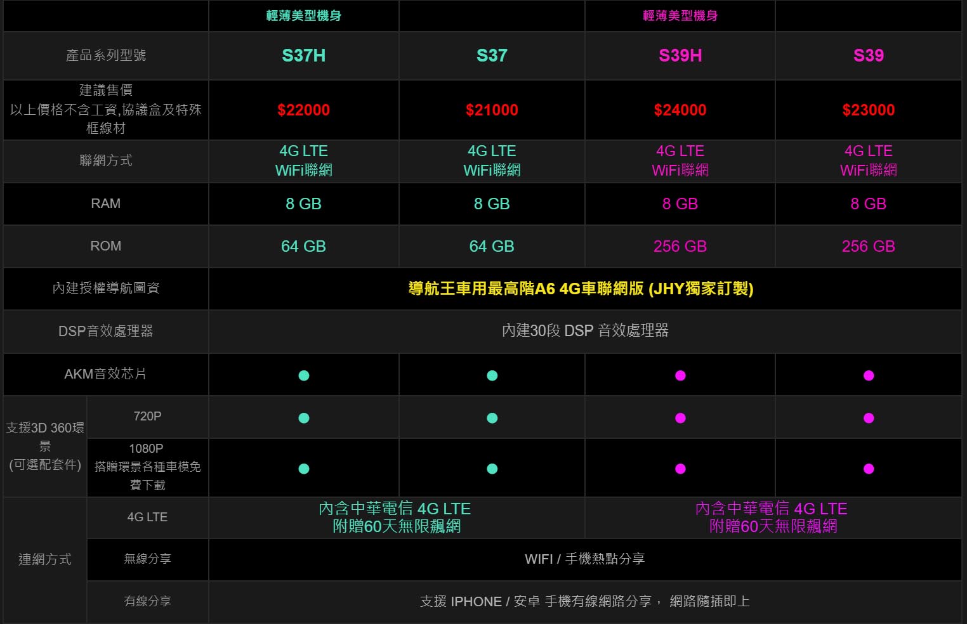Click the S37H model name heading
This screenshot has height=624, width=967.
pyautogui.click(x=304, y=56)
